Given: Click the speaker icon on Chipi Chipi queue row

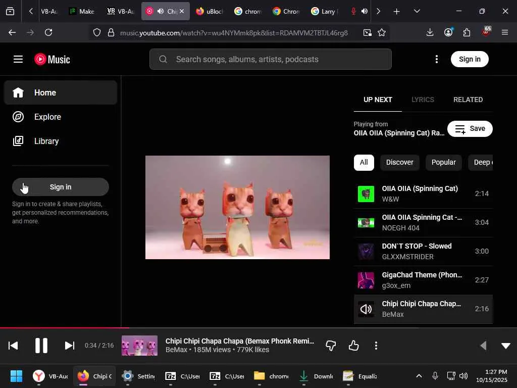Looking at the screenshot, I should tap(366, 309).
